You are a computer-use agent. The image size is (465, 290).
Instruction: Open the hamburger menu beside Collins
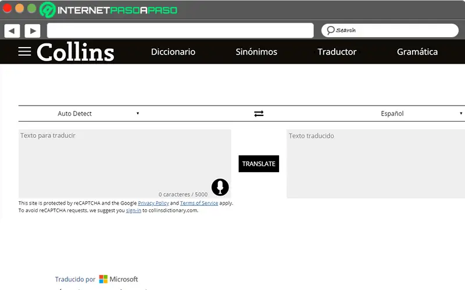pyautogui.click(x=24, y=52)
